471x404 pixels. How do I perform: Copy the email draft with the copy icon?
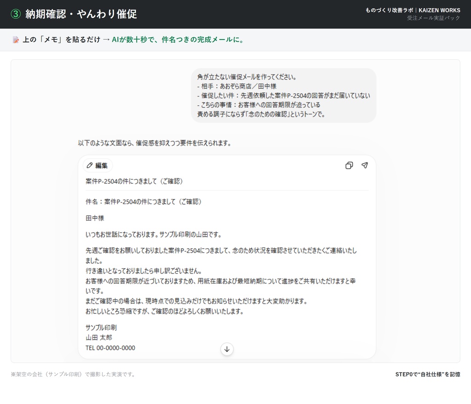[349, 165]
